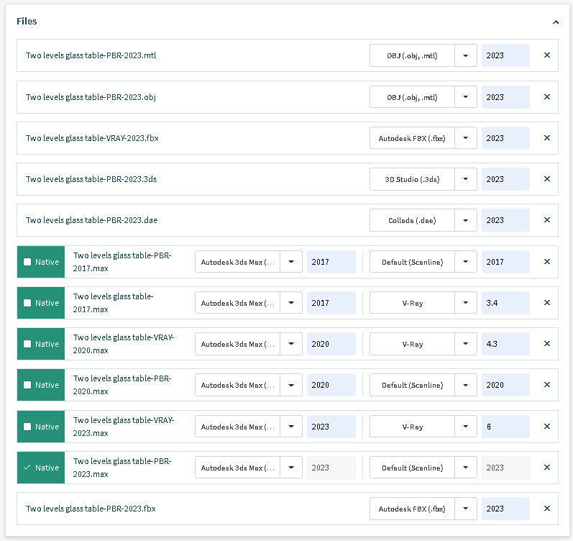Edit V-Ray version 3.4 field

505,303
